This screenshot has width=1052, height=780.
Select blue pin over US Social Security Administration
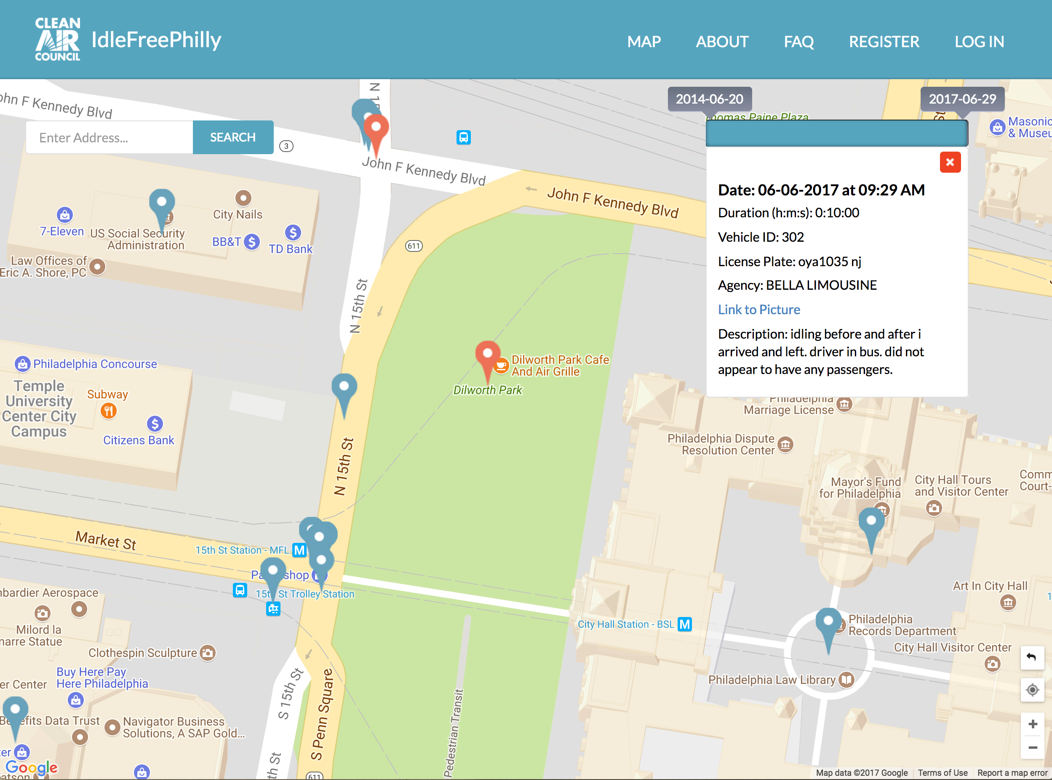tap(161, 203)
